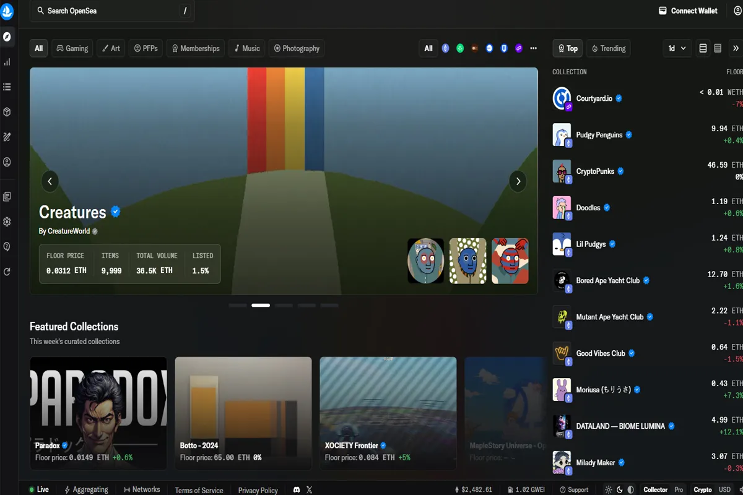The image size is (743, 495).
Task: Select the dark theme moon toggle
Action: pos(619,489)
